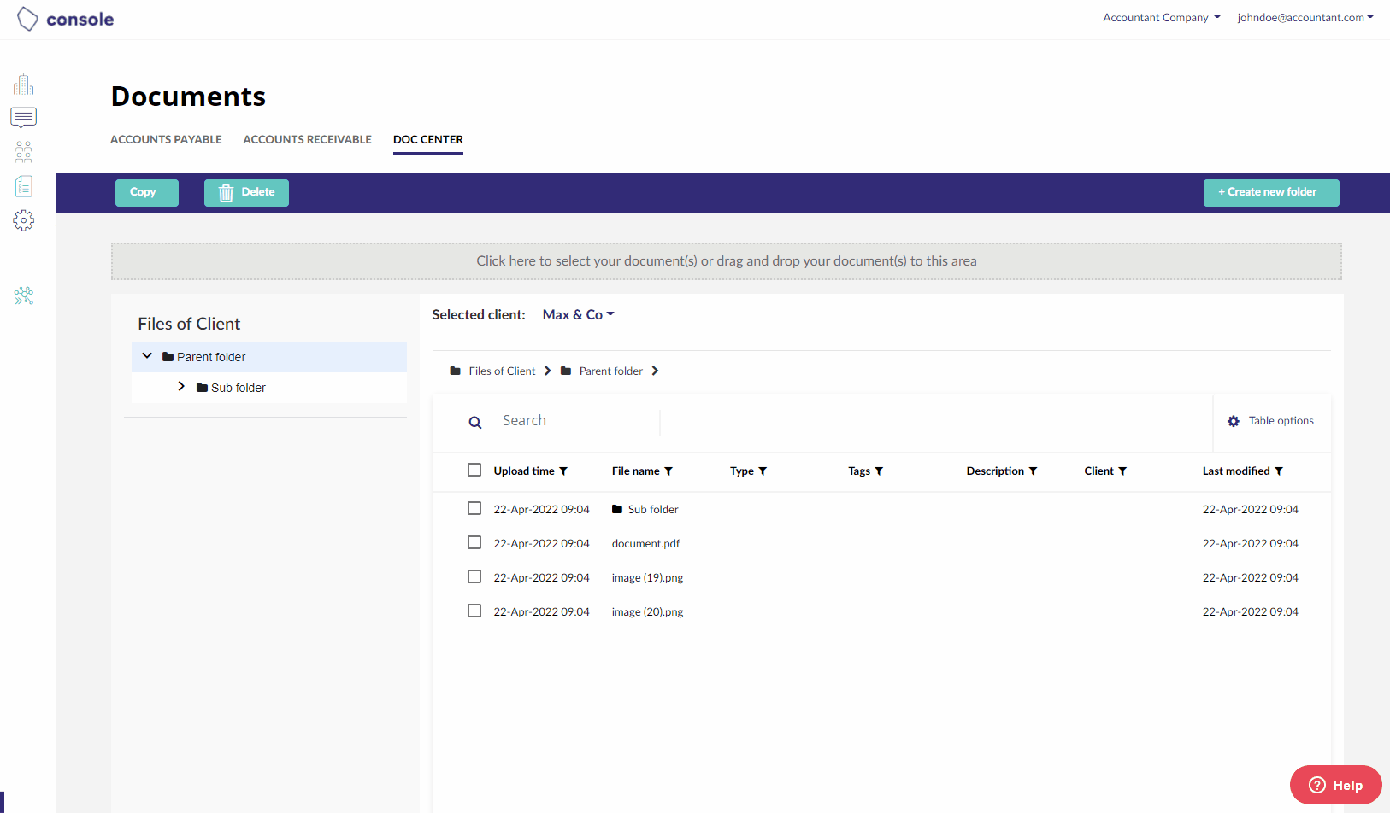
Task: Filter by File name funnel icon
Action: (x=668, y=471)
